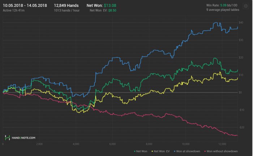
Task: Click the 9 average played tables text
Action: (x=222, y=11)
